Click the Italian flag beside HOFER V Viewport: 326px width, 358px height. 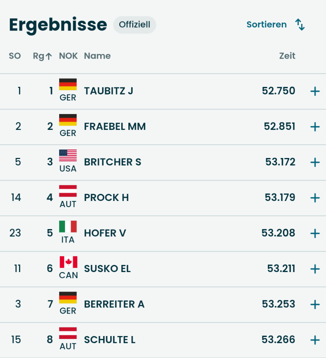pyautogui.click(x=68, y=227)
